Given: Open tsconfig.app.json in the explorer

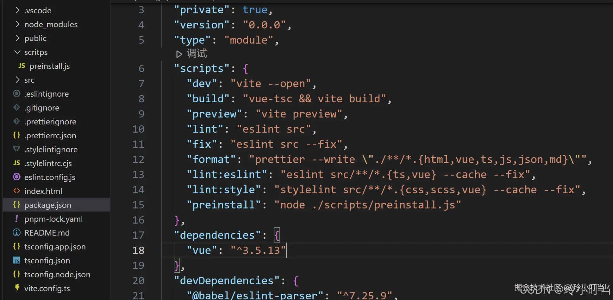Looking at the screenshot, I should (x=55, y=247).
